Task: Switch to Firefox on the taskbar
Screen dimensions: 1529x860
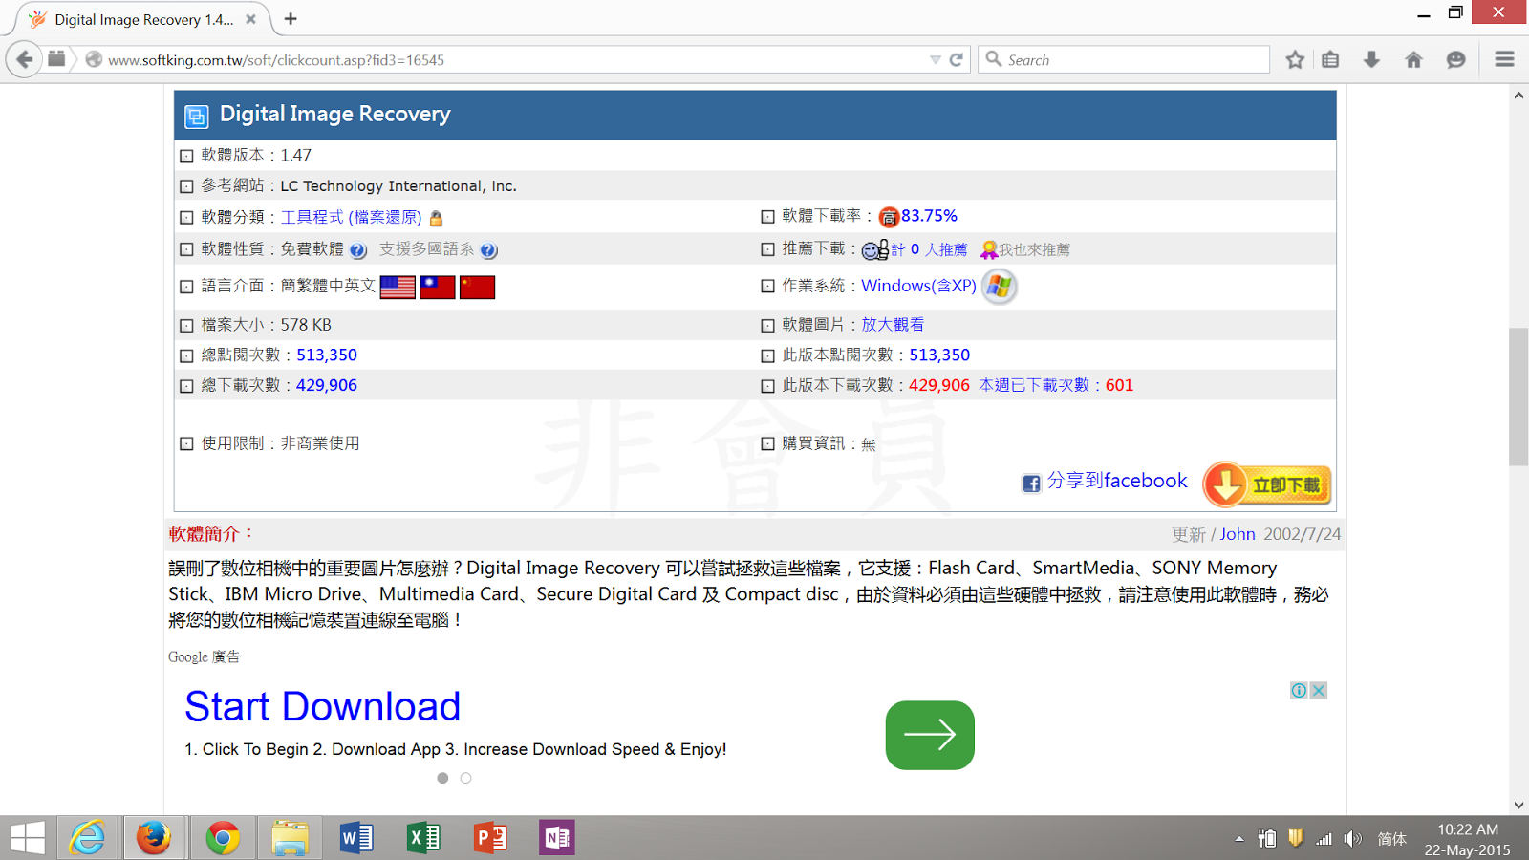Action: [154, 838]
